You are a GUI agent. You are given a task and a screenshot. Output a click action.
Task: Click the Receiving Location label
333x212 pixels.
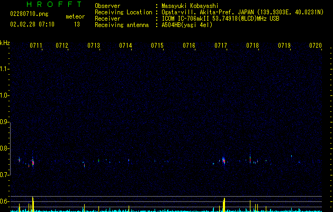coord(123,12)
